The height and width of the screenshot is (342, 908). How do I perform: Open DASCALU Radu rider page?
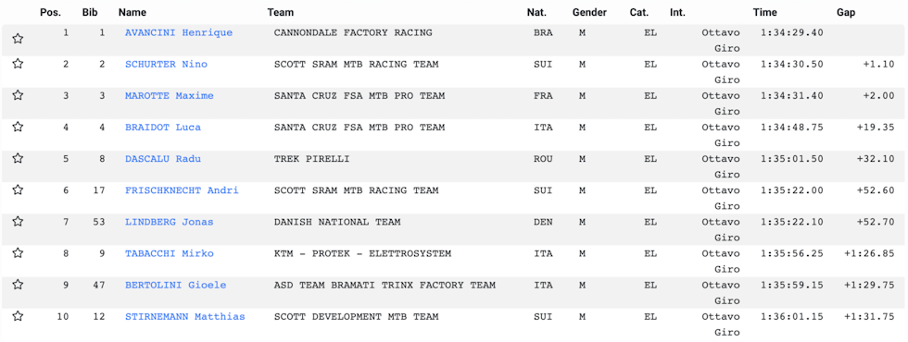[163, 159]
